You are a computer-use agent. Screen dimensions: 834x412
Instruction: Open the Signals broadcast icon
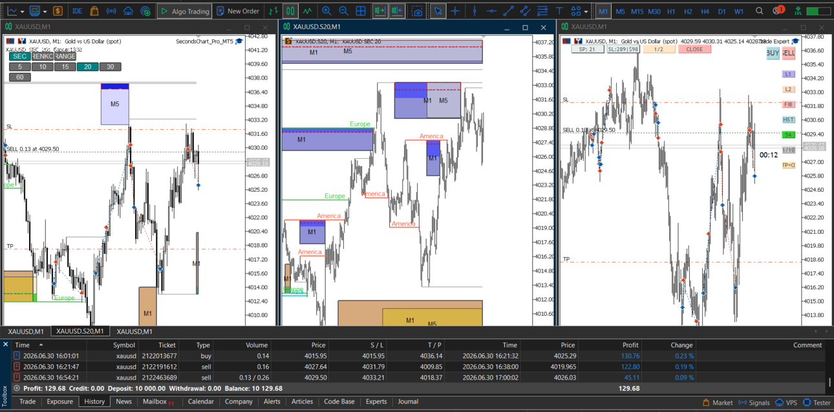[111, 11]
